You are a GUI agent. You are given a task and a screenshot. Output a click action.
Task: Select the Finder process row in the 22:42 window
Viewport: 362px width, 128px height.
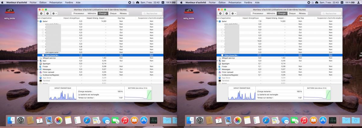tap(100, 66)
